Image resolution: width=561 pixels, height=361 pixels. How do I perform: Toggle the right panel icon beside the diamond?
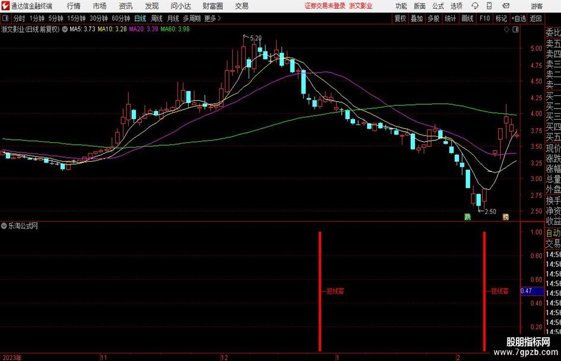pyautogui.click(x=515, y=30)
